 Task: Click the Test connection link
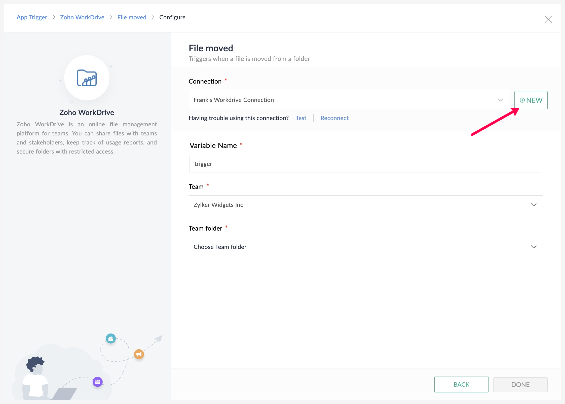[301, 118]
